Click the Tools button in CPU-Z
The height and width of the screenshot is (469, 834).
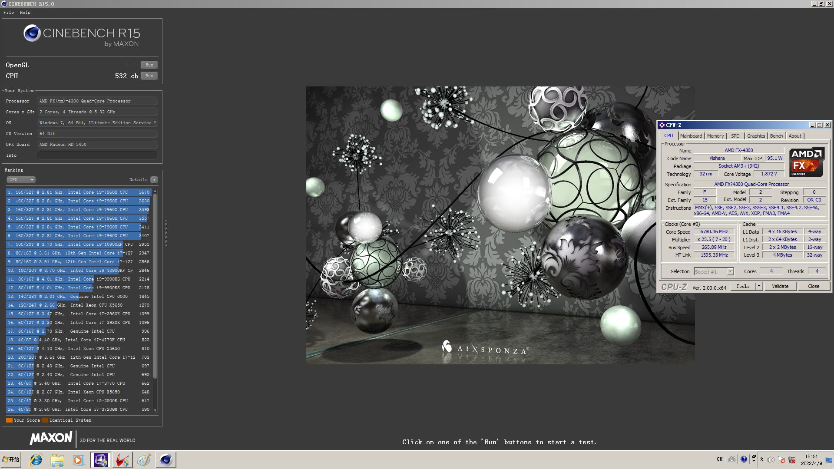tap(743, 286)
